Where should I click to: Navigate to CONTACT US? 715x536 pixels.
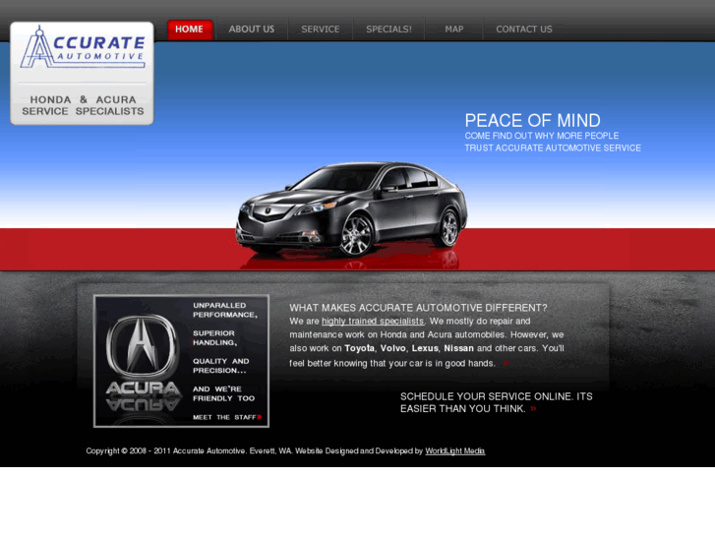524,30
